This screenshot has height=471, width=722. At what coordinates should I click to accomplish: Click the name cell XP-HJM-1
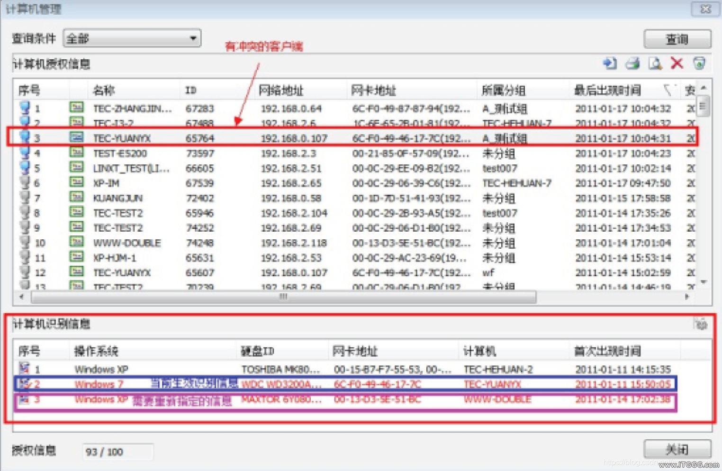(115, 258)
